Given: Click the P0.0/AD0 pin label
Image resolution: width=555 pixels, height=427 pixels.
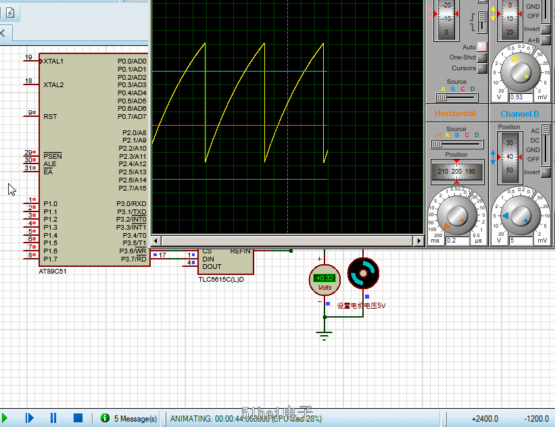Looking at the screenshot, I should [x=132, y=61].
